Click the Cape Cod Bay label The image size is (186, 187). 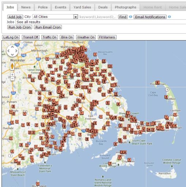[153, 94]
